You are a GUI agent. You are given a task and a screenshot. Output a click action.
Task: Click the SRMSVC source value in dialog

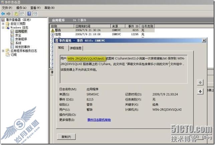93,94
